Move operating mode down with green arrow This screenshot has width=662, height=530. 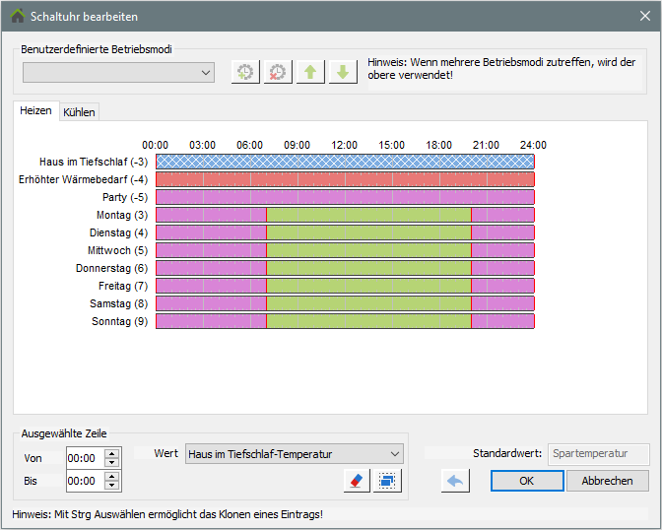343,72
